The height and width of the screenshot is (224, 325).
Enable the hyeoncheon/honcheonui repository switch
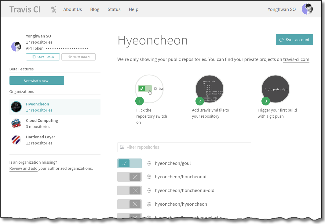click(x=130, y=177)
